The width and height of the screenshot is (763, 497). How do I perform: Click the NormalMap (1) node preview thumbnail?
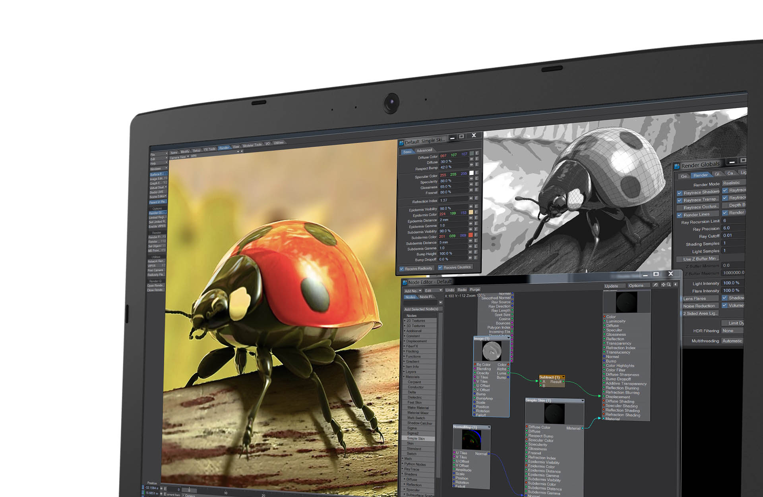(x=471, y=439)
